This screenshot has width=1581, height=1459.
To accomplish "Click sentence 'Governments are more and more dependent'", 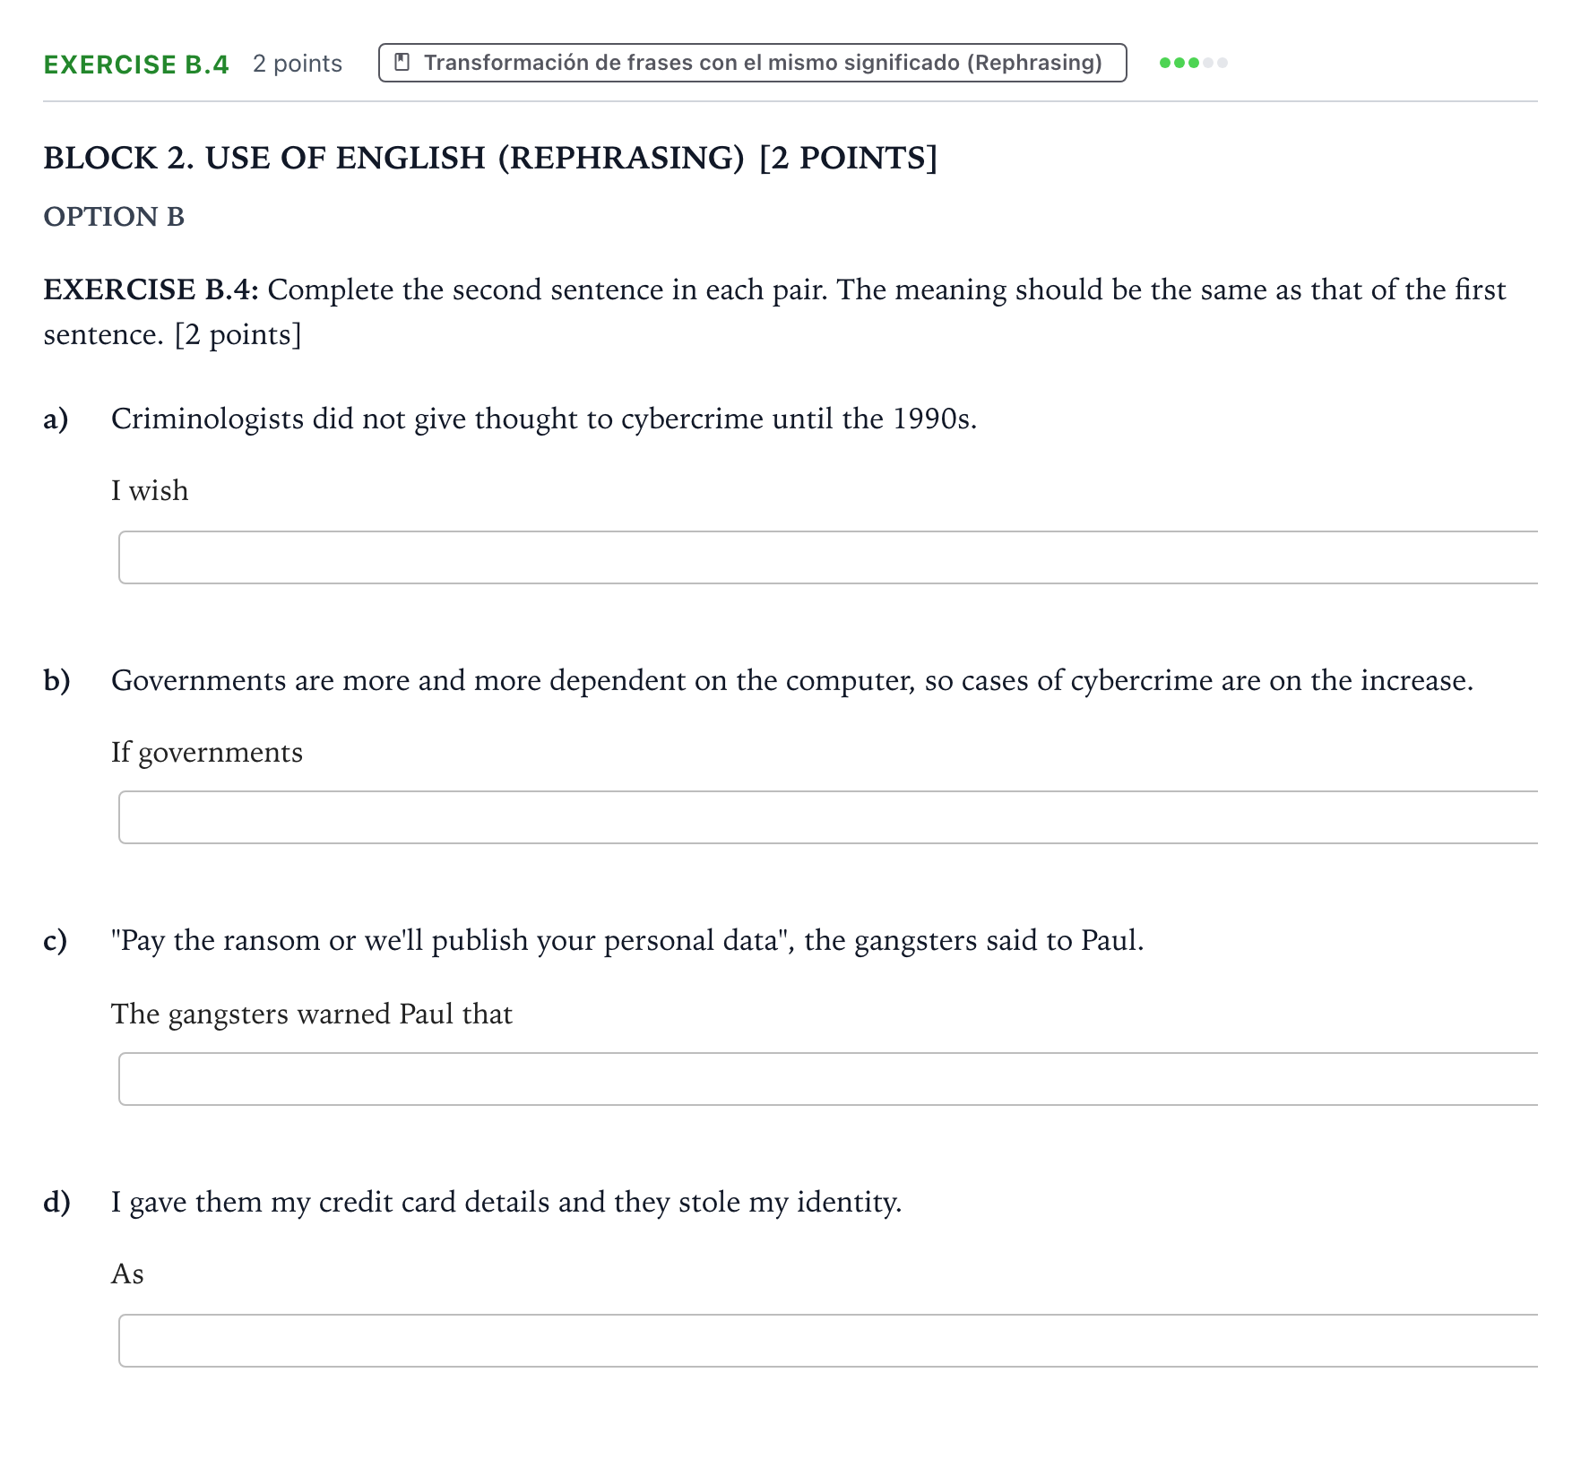I will point(792,680).
